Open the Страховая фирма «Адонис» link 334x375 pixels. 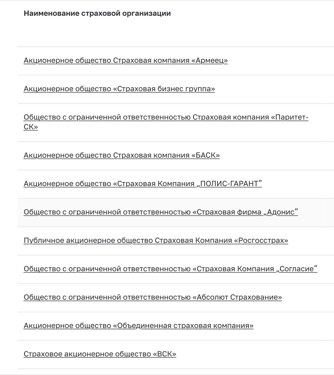(161, 212)
